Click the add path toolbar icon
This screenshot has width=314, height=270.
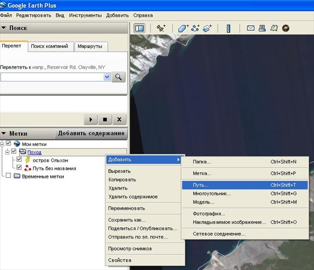(x=195, y=28)
